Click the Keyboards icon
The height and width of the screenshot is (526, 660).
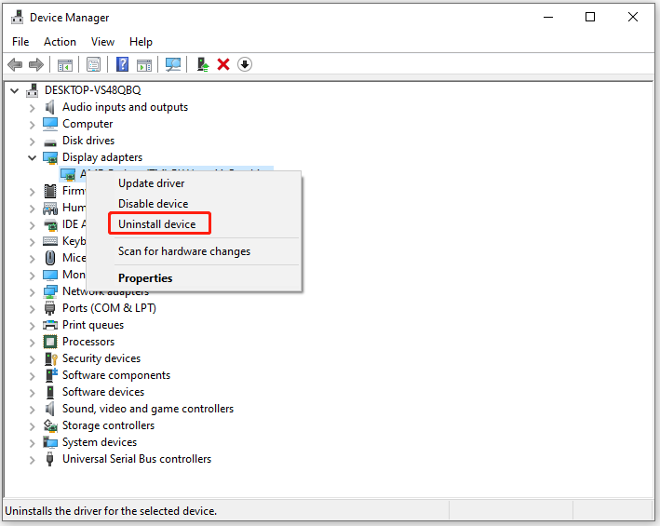[50, 241]
